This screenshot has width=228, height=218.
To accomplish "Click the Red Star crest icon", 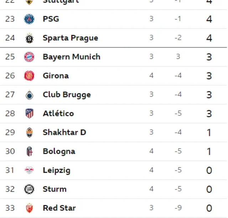I will pos(29,208).
